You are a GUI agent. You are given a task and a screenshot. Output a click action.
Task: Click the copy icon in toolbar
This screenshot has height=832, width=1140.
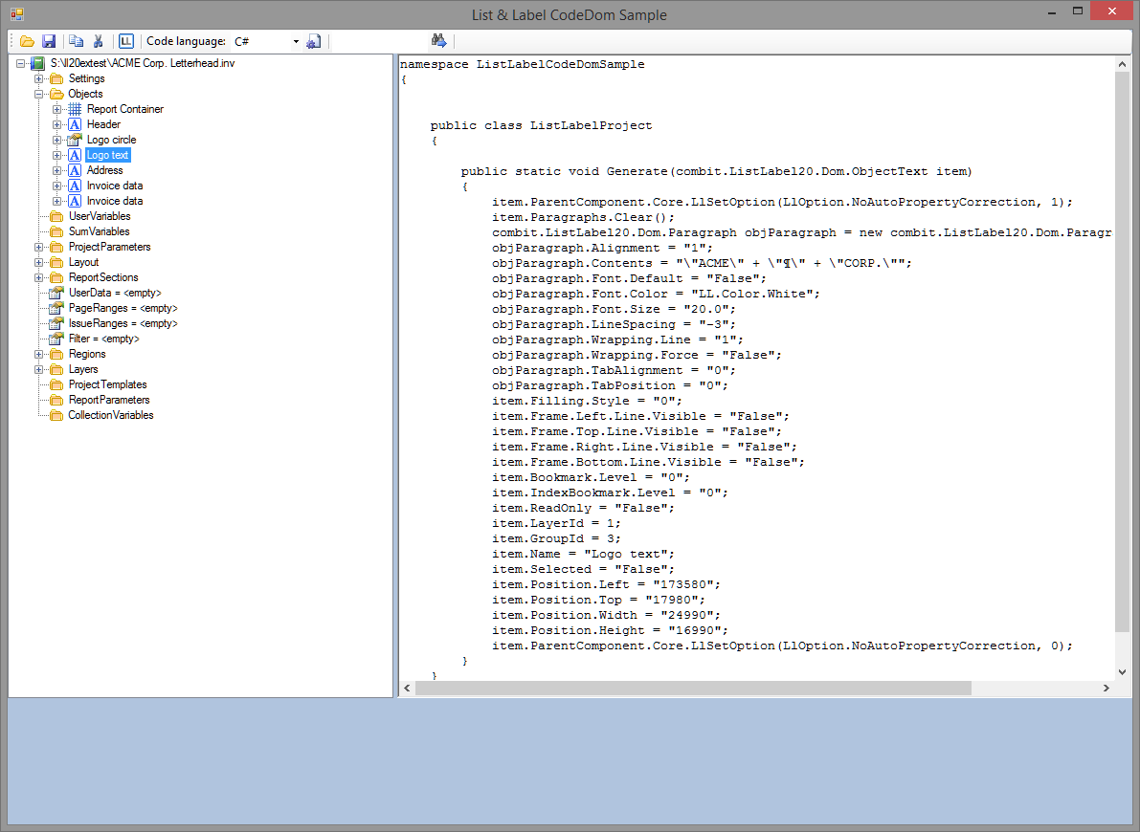[x=77, y=41]
